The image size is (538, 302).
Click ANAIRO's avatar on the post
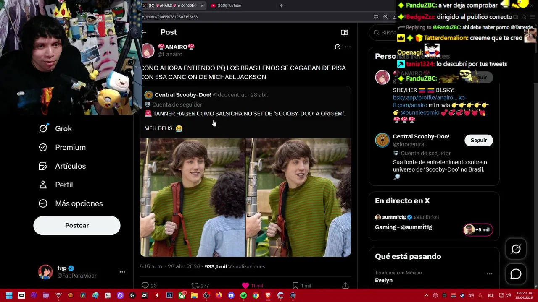tap(148, 50)
